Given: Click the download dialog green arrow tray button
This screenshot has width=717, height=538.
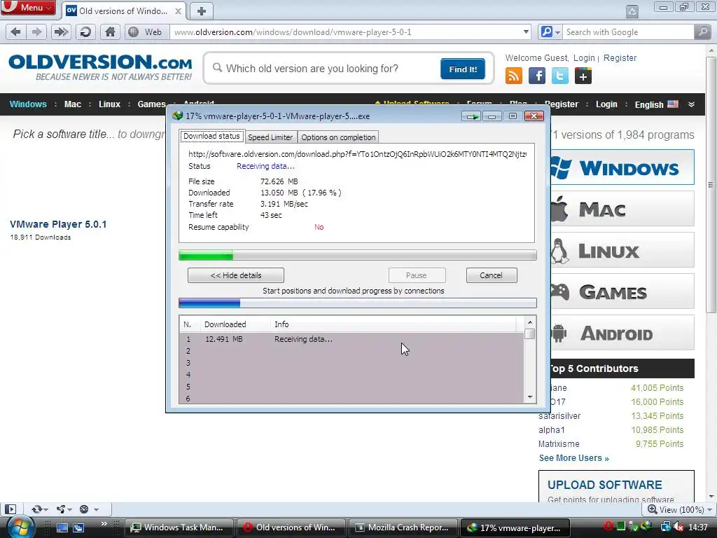Looking at the screenshot, I should coord(471,116).
